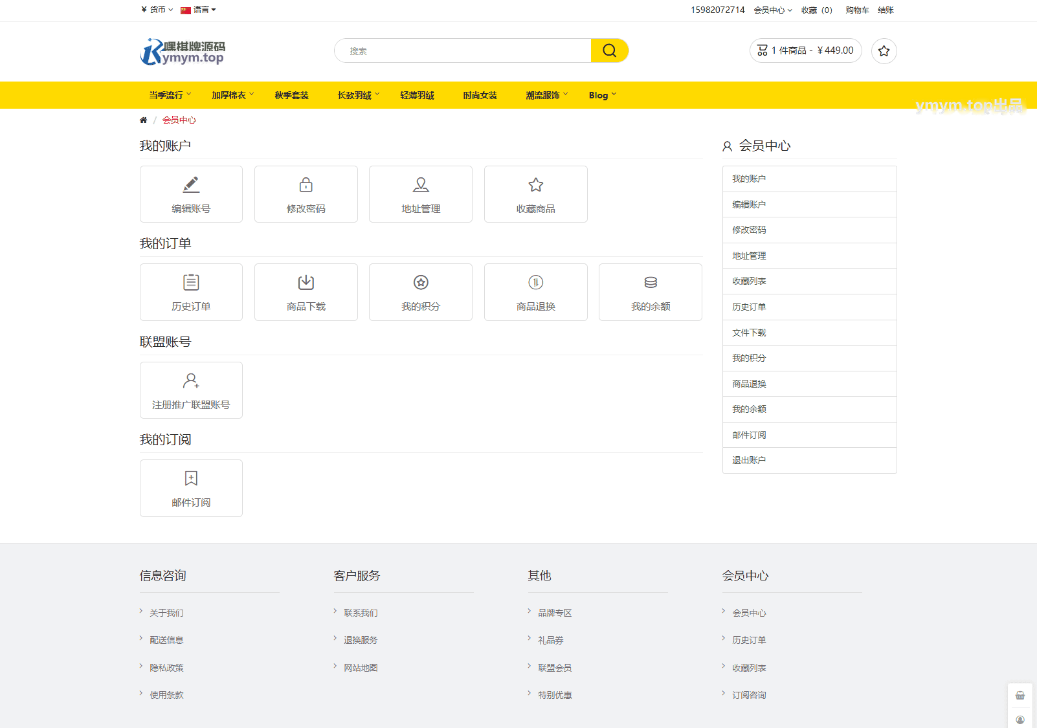The width and height of the screenshot is (1037, 728).
Task: Expand the 长款羽绒 nav menu
Action: coord(359,95)
